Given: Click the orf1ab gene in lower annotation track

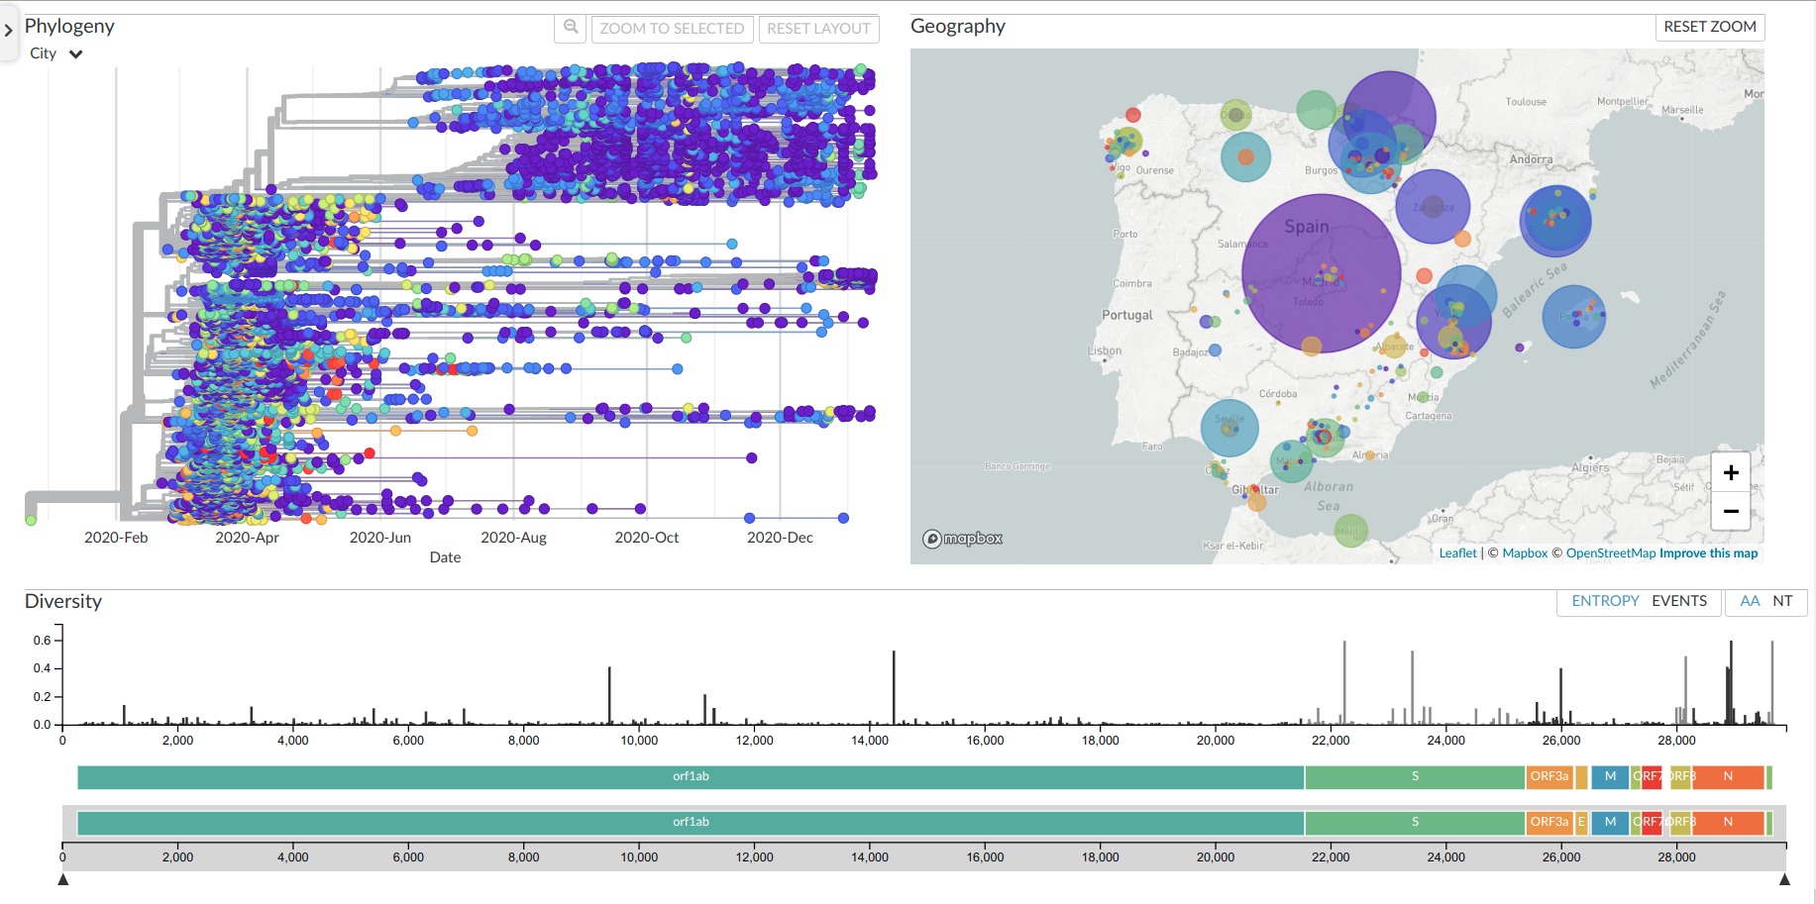Looking at the screenshot, I should click(x=691, y=823).
